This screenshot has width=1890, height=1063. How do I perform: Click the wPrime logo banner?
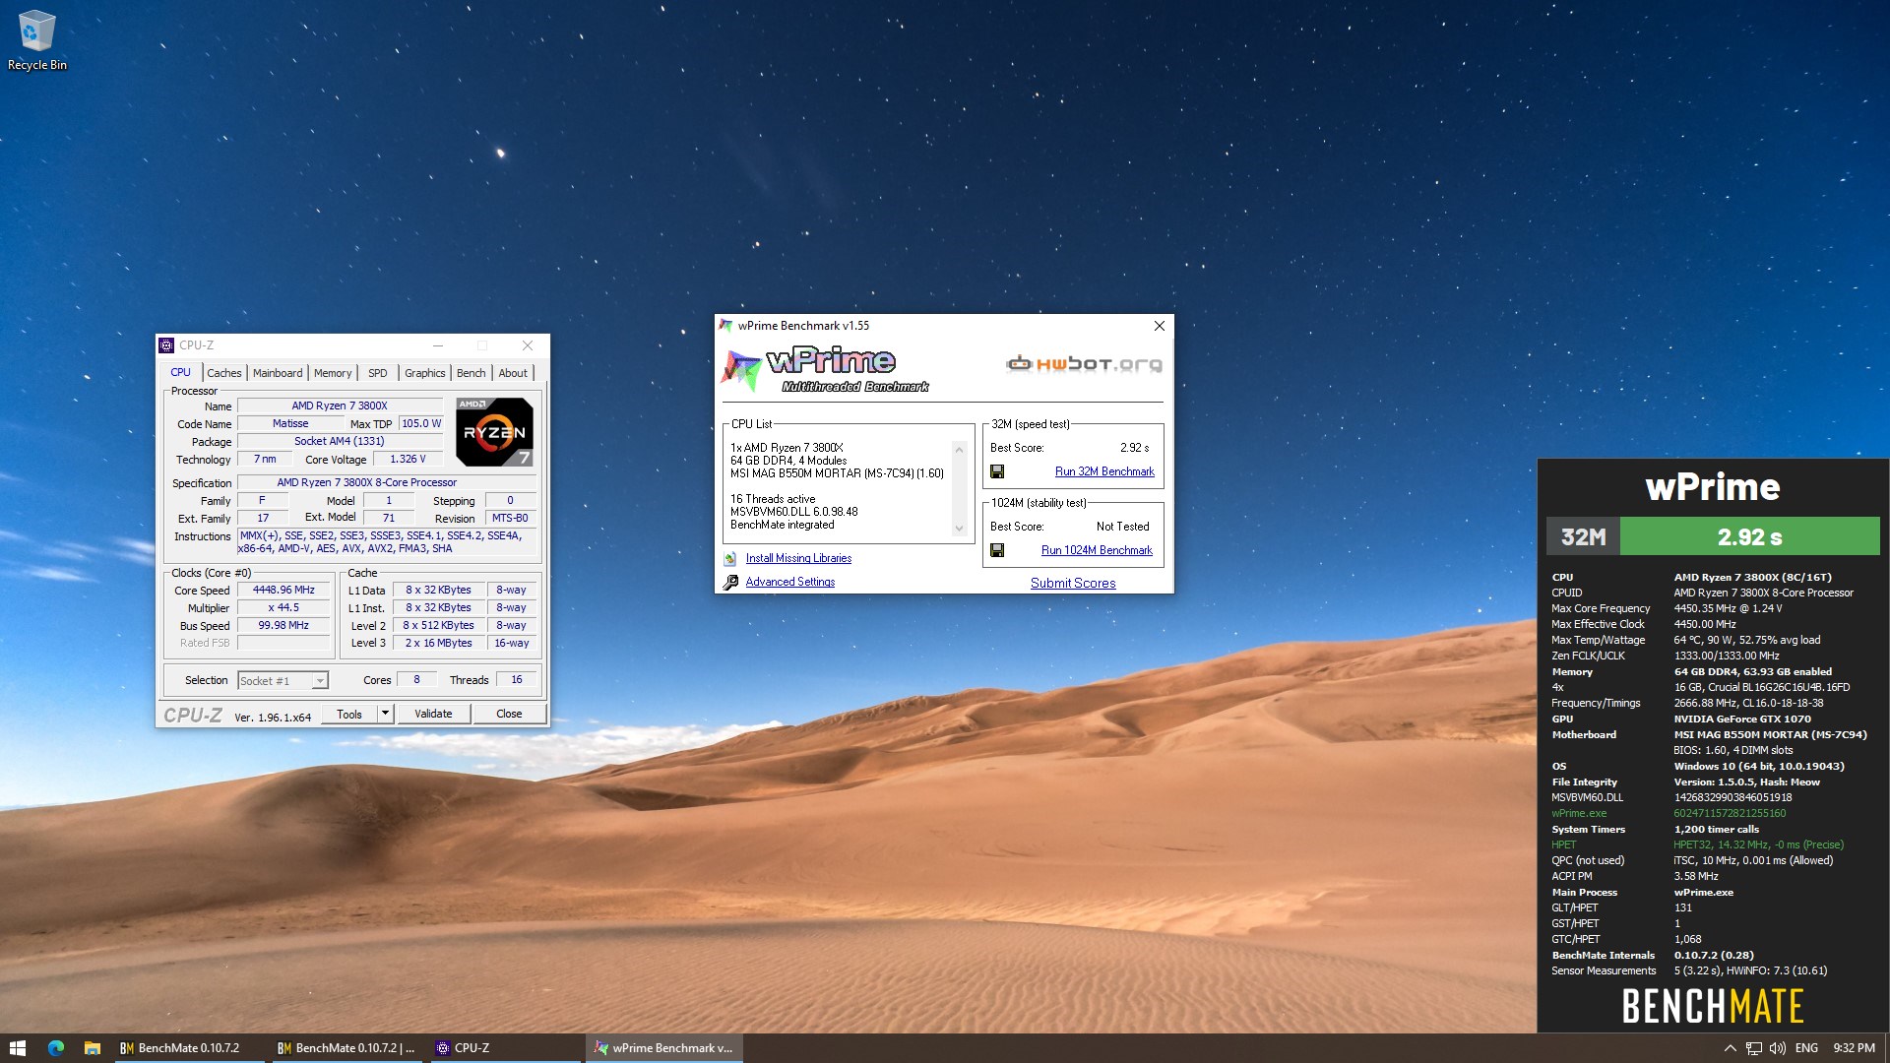tap(827, 369)
